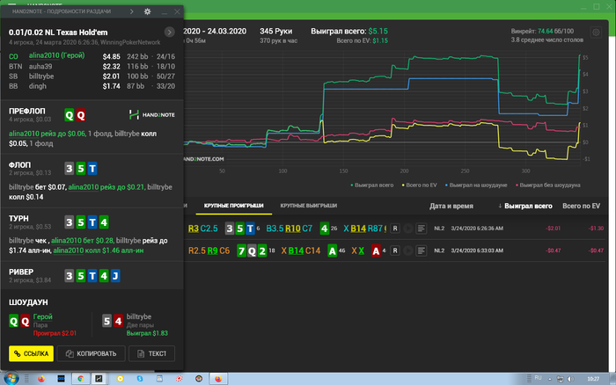The image size is (616, 385).
Task: Click R replayer icon for 6:33:03 hand
Action: 395,251
